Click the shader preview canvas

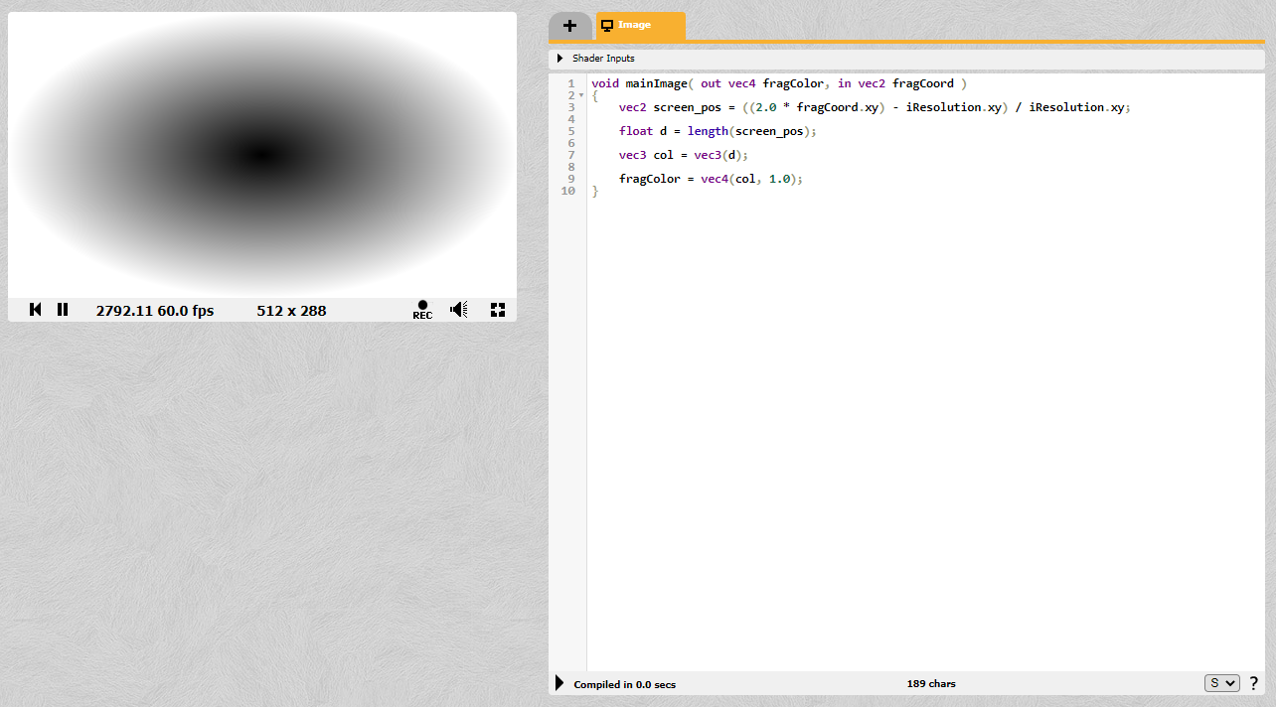(262, 154)
